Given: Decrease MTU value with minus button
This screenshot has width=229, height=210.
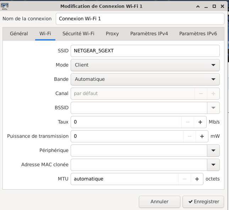Looking at the screenshot, I should coord(185,179).
